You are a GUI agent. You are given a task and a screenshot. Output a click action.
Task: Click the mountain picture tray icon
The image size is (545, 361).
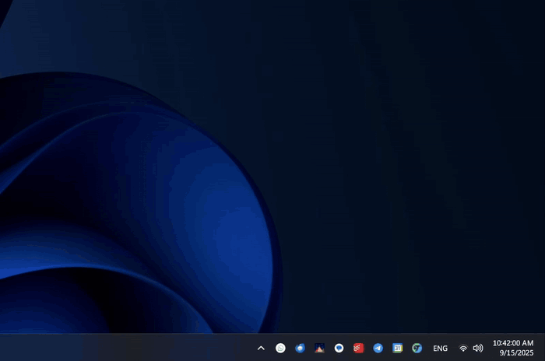(x=319, y=348)
